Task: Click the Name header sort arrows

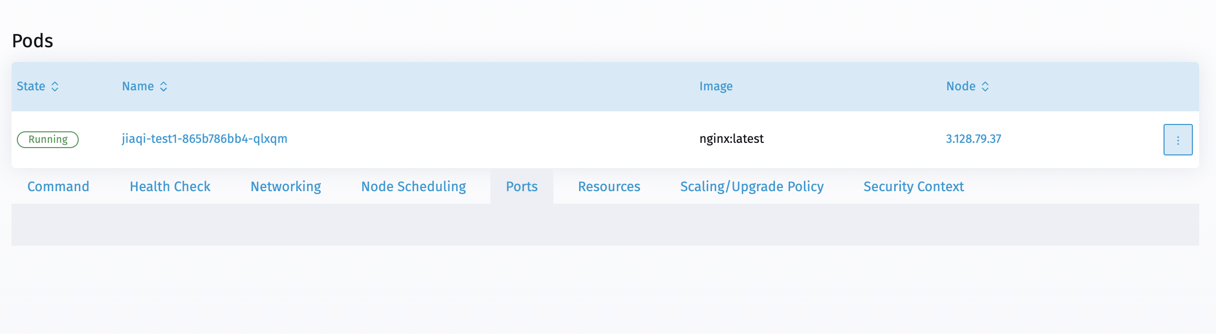Action: click(x=163, y=86)
